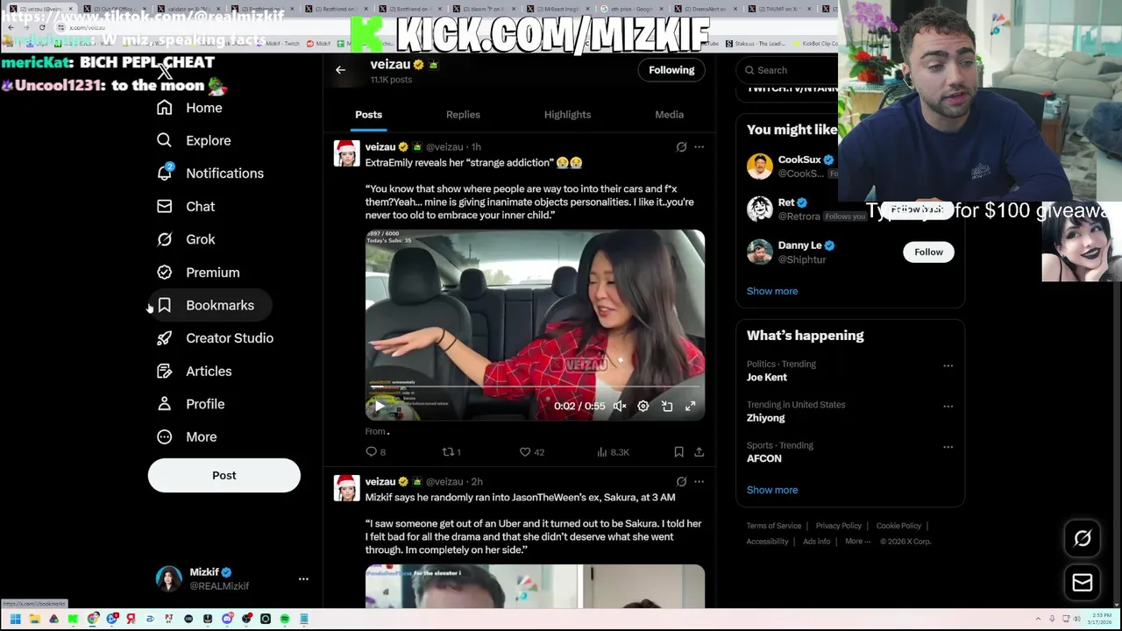Open Articles in the sidebar

click(x=193, y=372)
